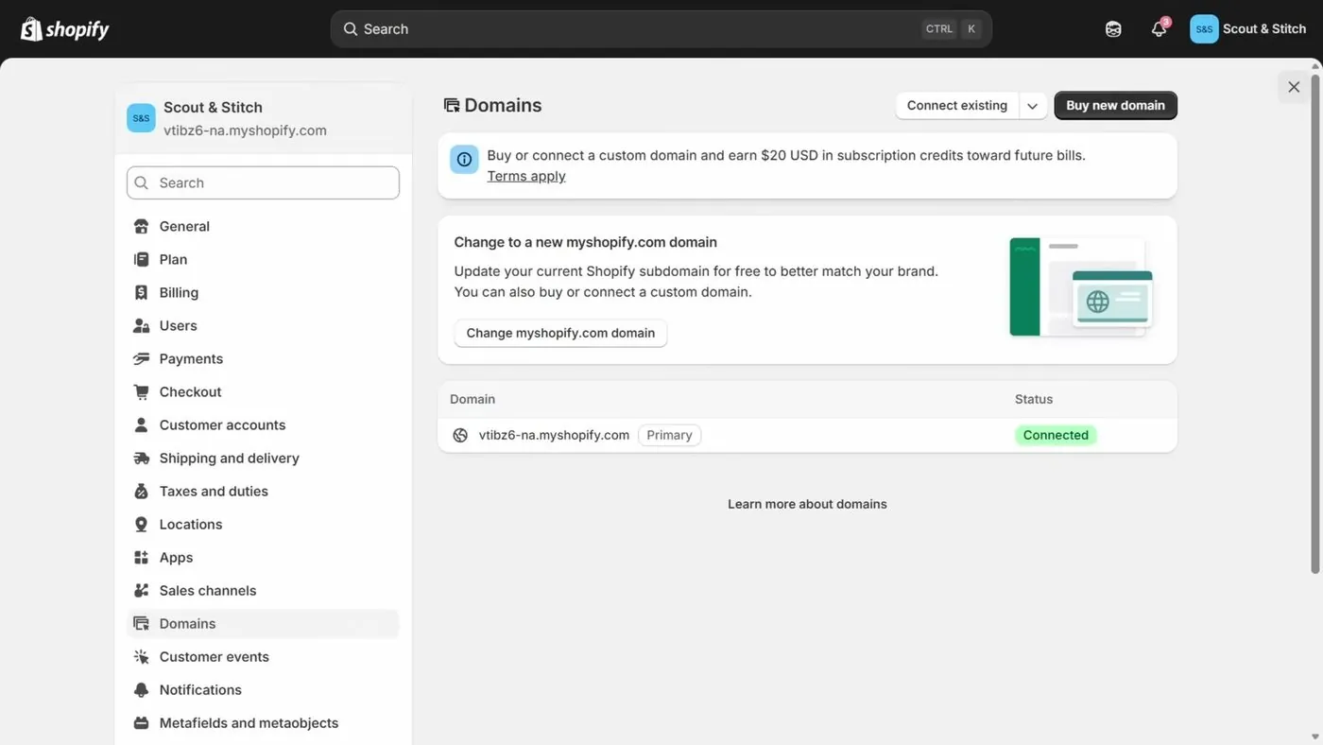Open Apps settings
The image size is (1323, 745).
click(263, 558)
